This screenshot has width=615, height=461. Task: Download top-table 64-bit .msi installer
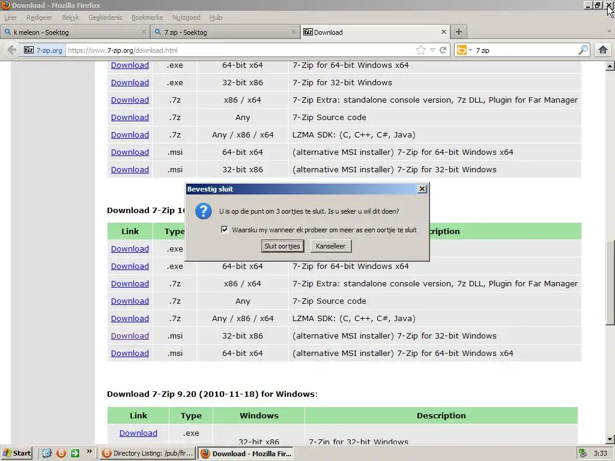(130, 152)
